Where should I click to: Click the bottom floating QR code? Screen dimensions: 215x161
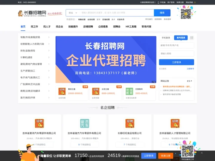pyautogui.click(x=188, y=151)
